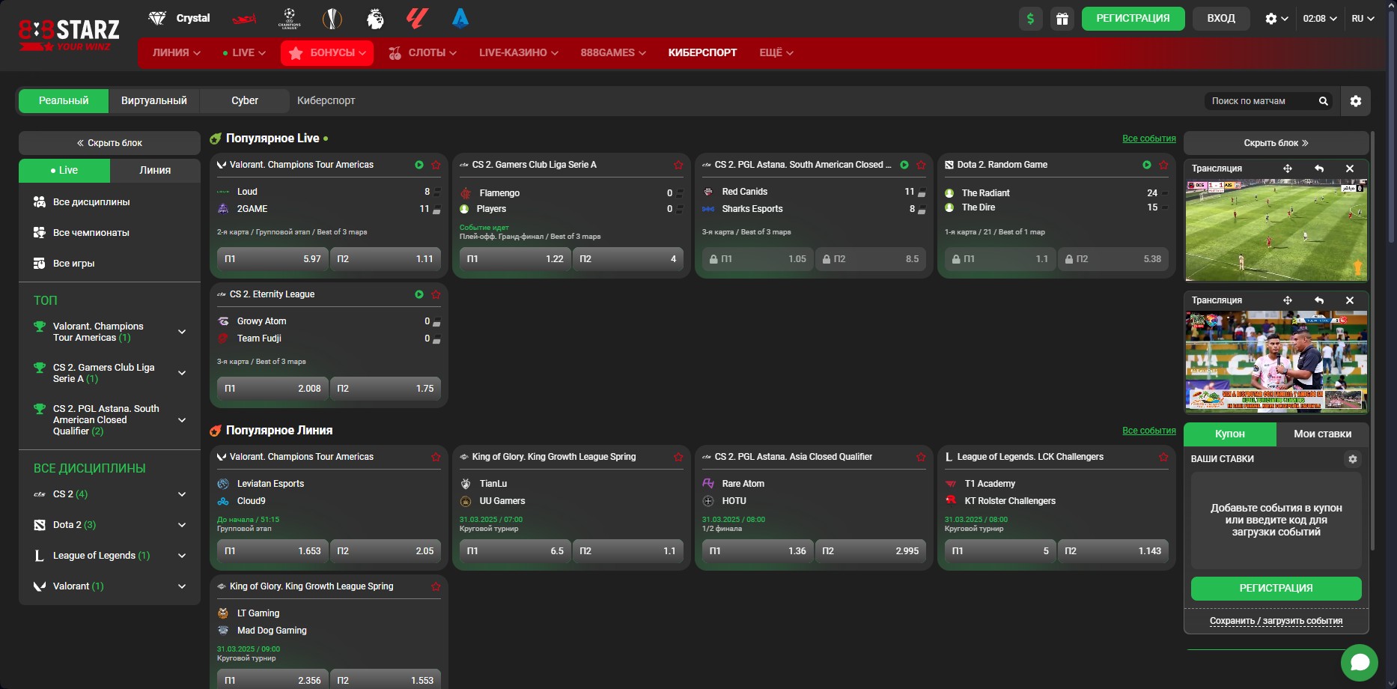
Task: Bet П2 1.11 on 2GAME
Action: pos(385,259)
